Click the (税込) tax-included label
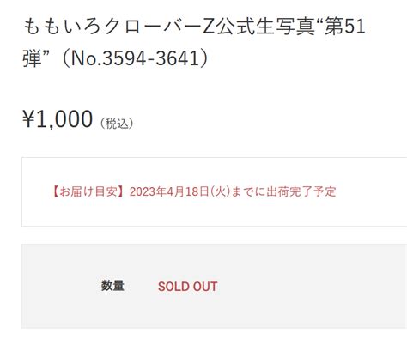 [117, 124]
